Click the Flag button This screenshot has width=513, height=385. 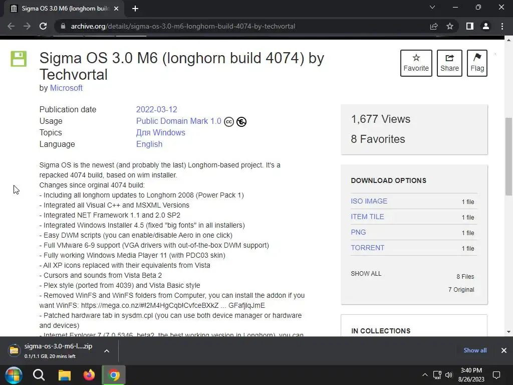[x=477, y=63]
